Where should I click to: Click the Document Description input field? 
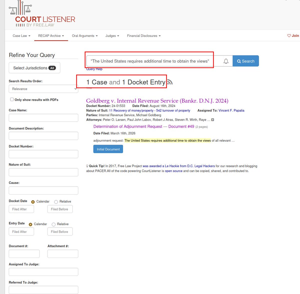(x=43, y=136)
